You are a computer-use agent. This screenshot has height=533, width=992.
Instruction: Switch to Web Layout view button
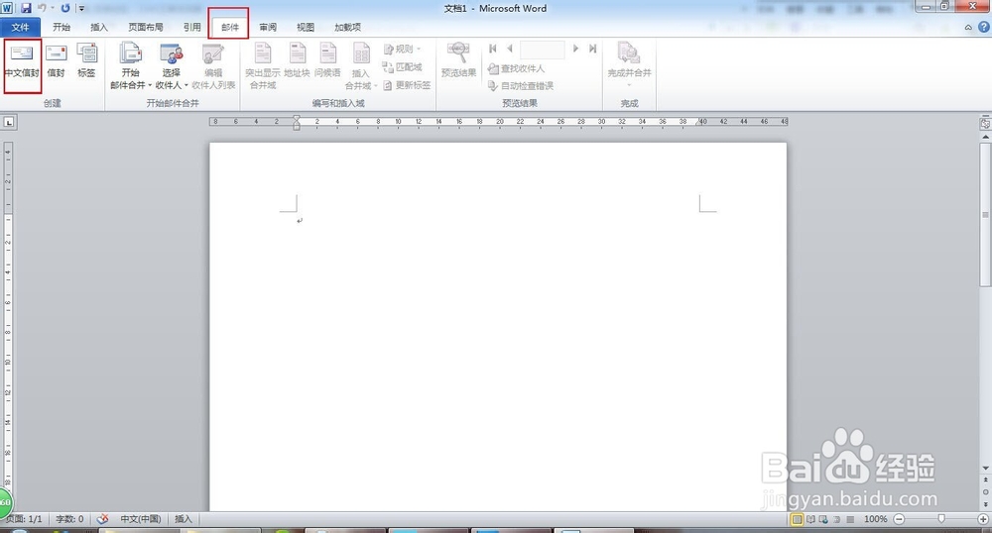pyautogui.click(x=823, y=519)
